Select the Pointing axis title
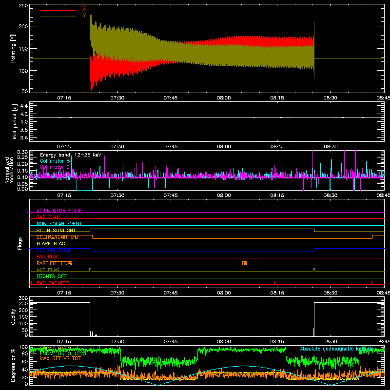The image size is (390, 390). pyautogui.click(x=13, y=49)
